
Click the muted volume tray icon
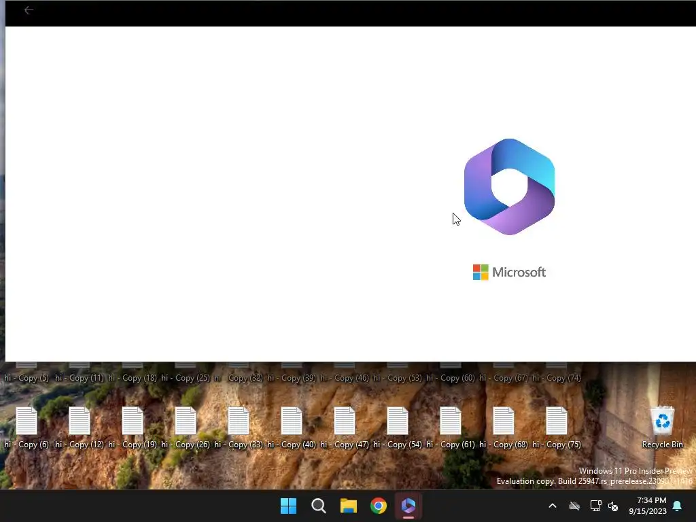(613, 506)
